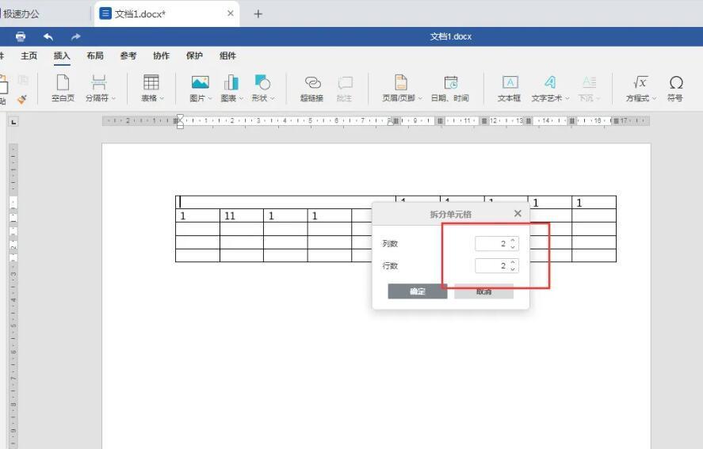Cancel the split cells dialog with 取消

pyautogui.click(x=483, y=291)
